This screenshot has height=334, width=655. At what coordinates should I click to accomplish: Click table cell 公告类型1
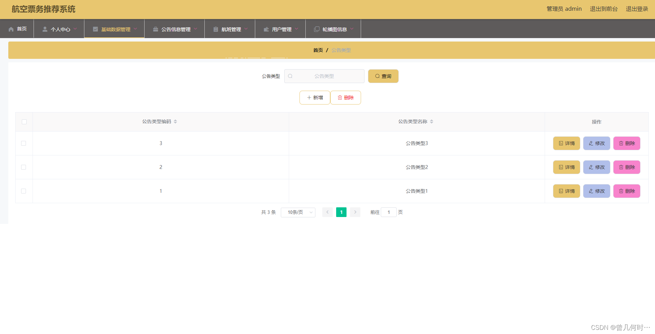[417, 191]
